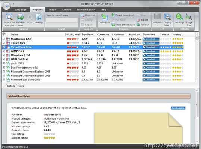The width and height of the screenshot is (201, 149).
Task: Open the Premium Edition tab
Action: tap(86, 10)
